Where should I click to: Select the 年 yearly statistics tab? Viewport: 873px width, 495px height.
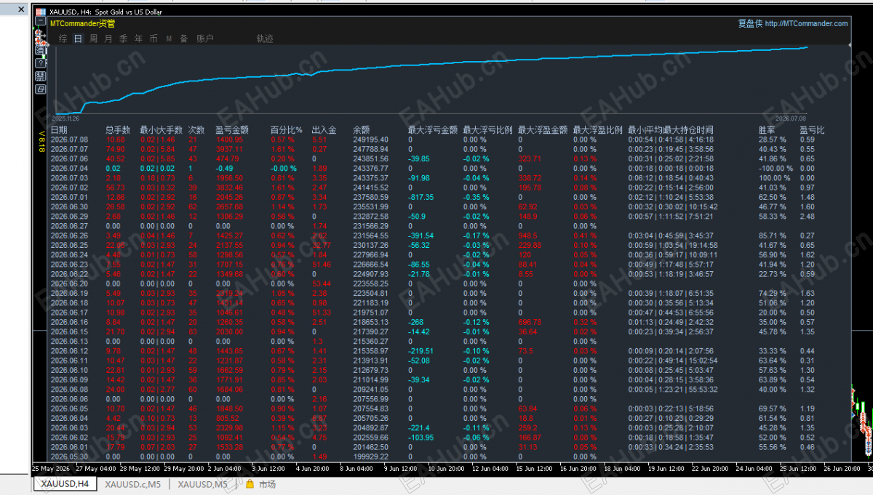[138, 39]
